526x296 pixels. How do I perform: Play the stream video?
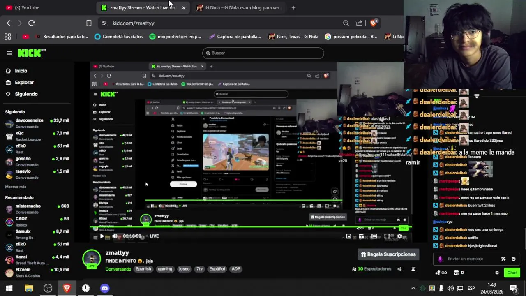coord(102,236)
